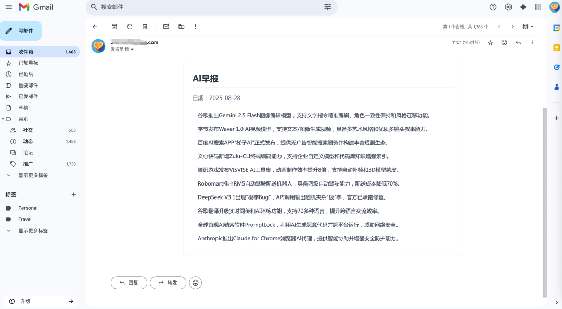Click the line about Claude for Chrome
The image size is (562, 309).
[299, 238]
